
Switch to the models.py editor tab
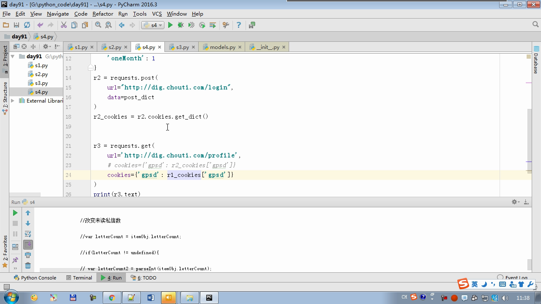point(222,47)
